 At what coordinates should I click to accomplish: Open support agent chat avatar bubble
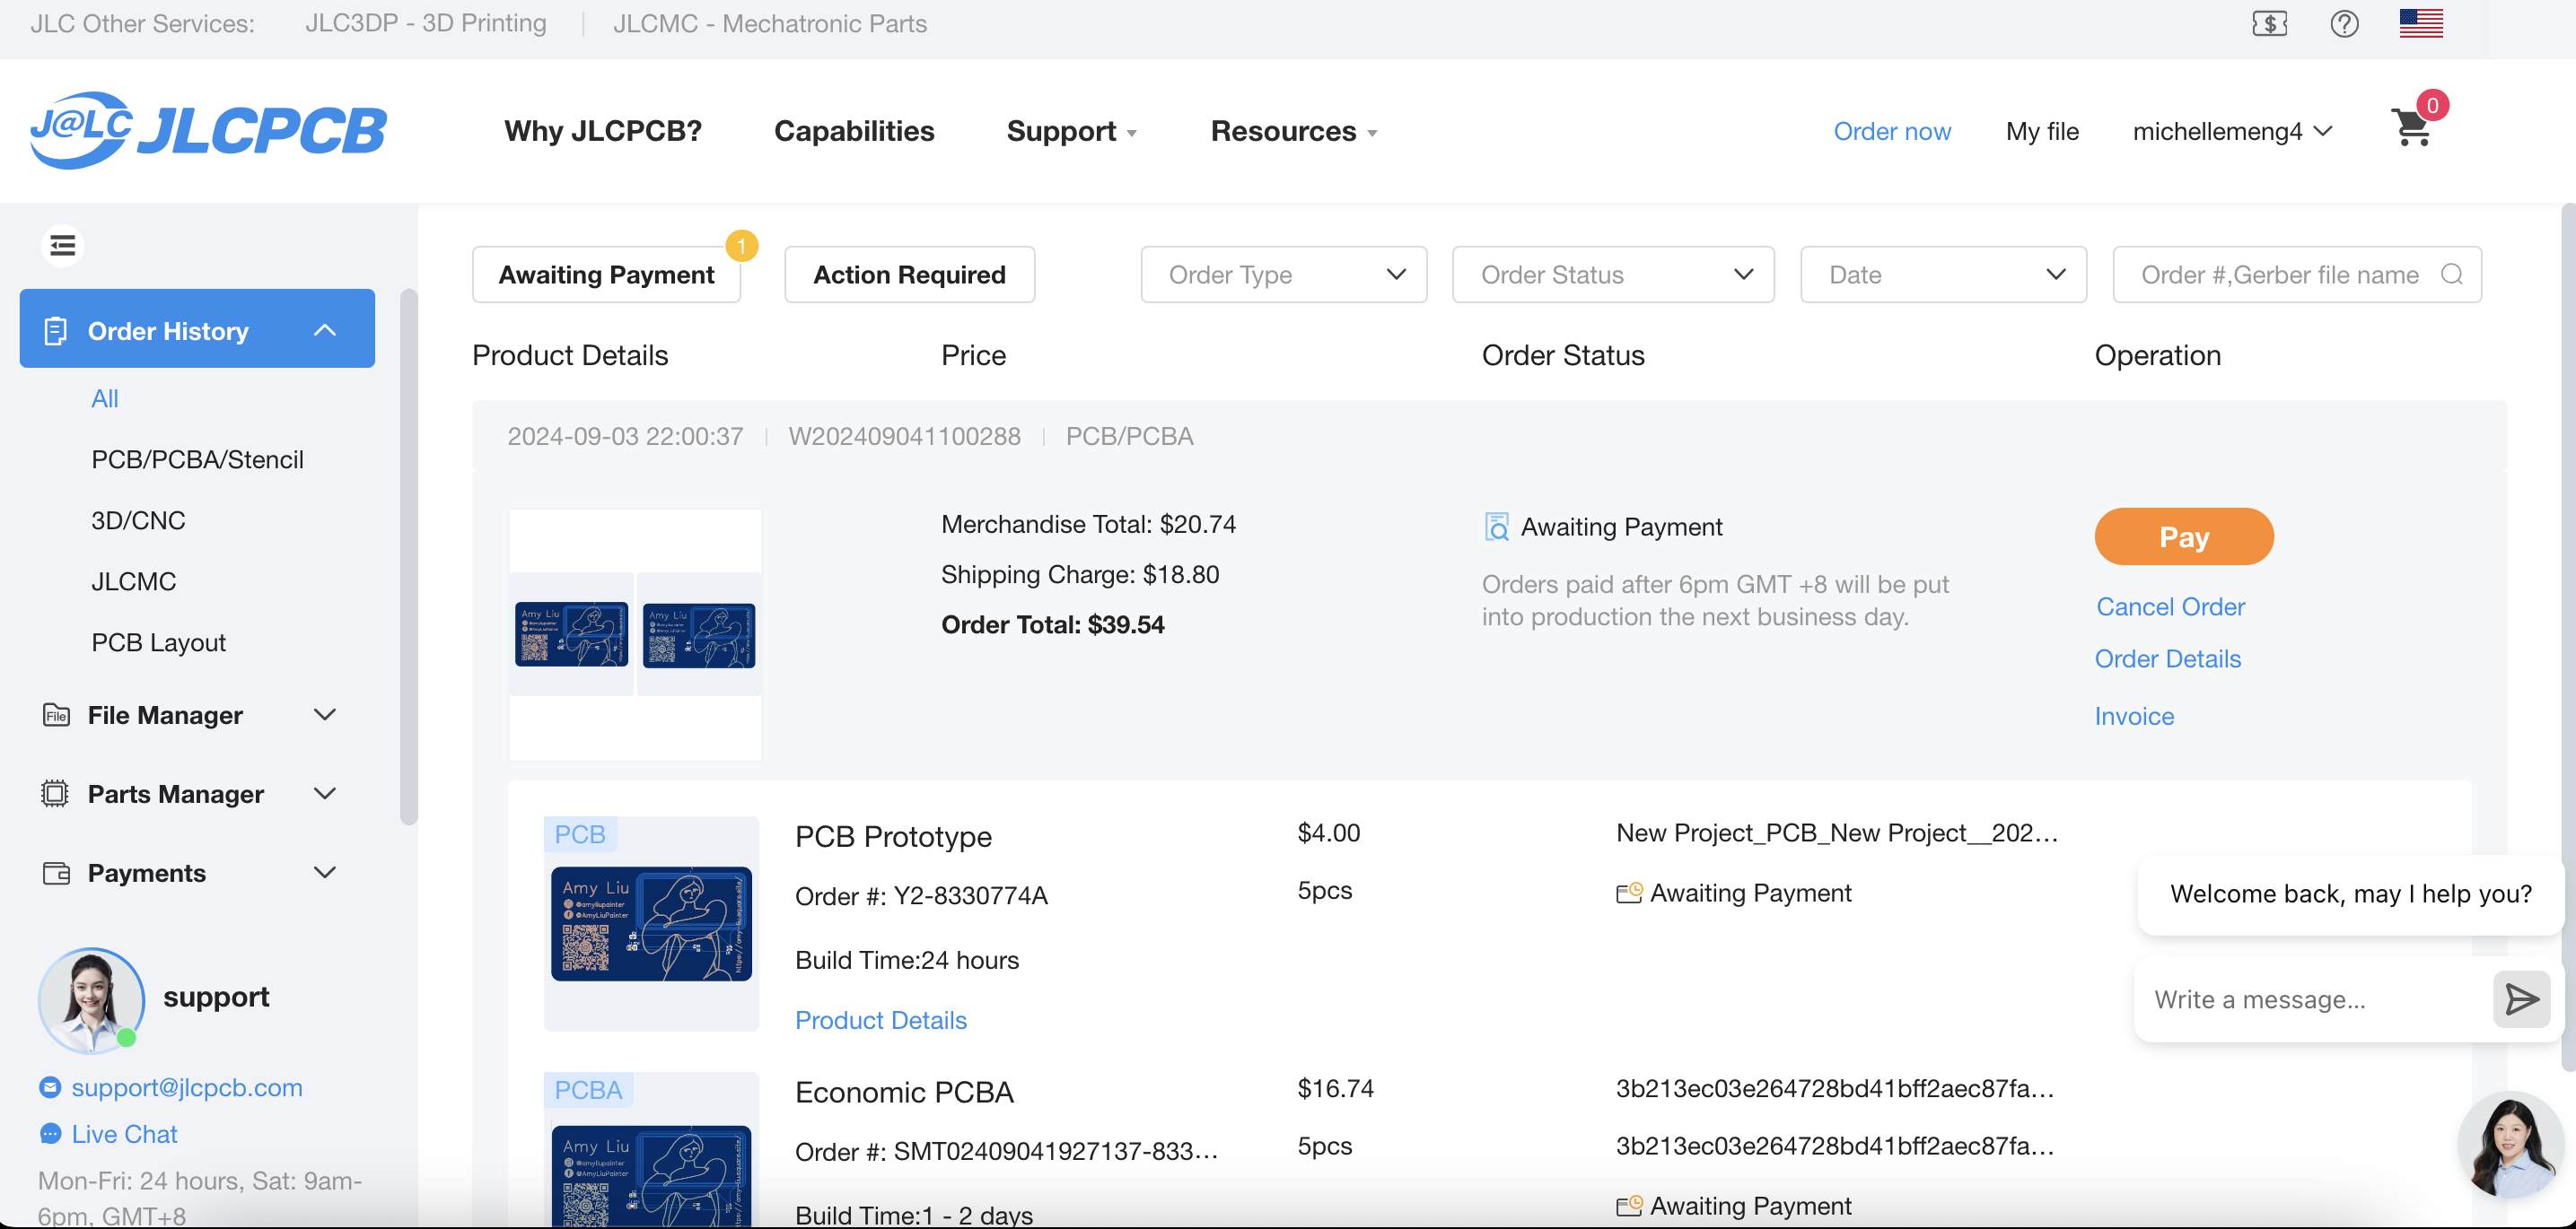(2511, 1145)
